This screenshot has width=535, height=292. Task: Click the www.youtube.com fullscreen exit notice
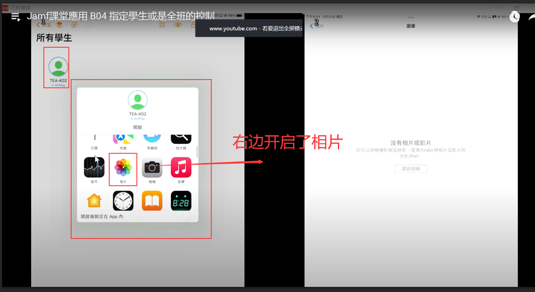coord(249,29)
